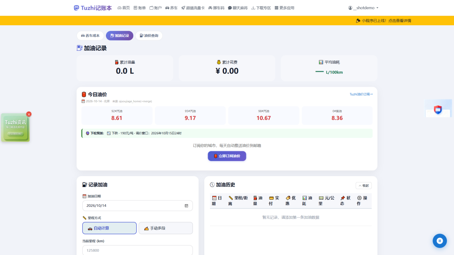The width and height of the screenshot is (454, 255).
Task: Click the 小程序已上线 announcement banner
Action: point(383,21)
